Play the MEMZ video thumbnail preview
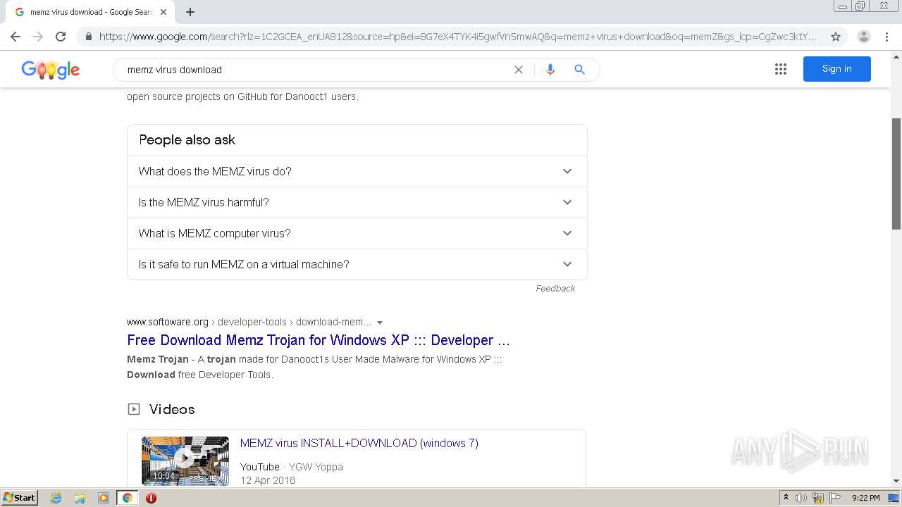Viewport: 902px width, 507px height. (185, 461)
